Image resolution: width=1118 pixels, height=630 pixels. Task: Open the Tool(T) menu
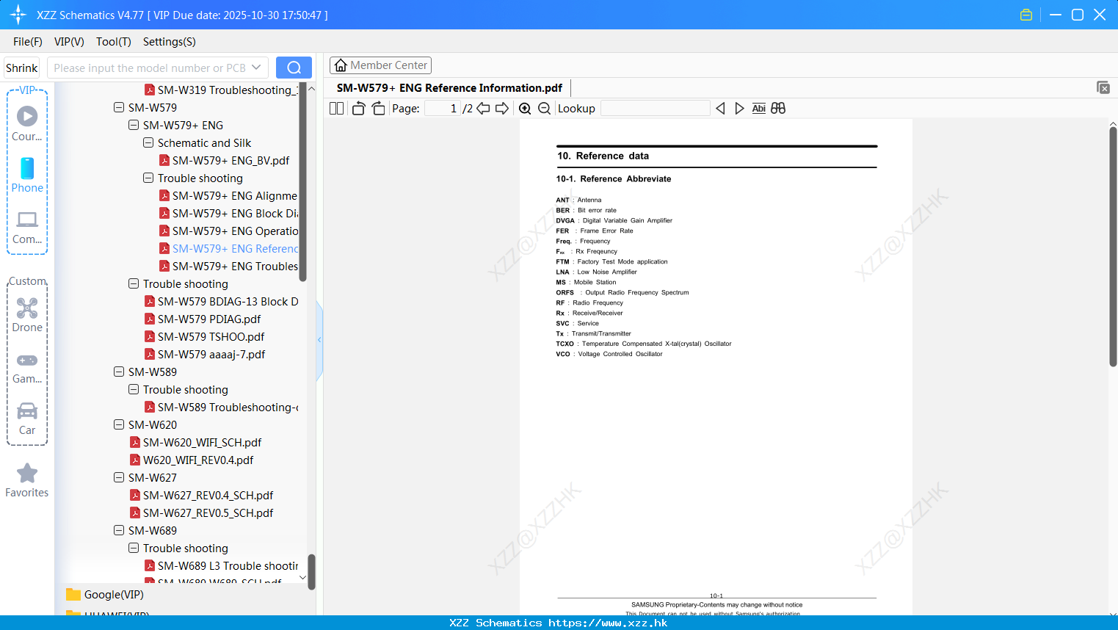[114, 41]
